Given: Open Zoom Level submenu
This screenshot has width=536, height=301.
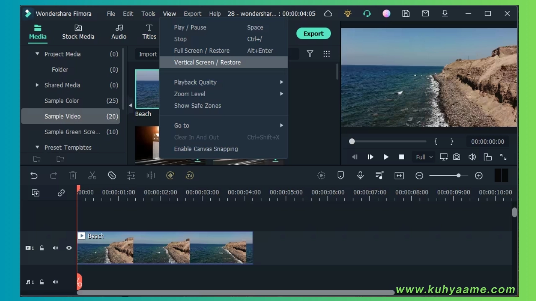Looking at the screenshot, I should [224, 94].
